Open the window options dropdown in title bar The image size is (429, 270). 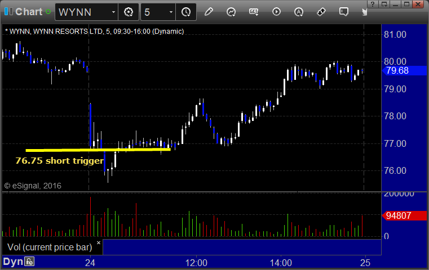(384, 4)
